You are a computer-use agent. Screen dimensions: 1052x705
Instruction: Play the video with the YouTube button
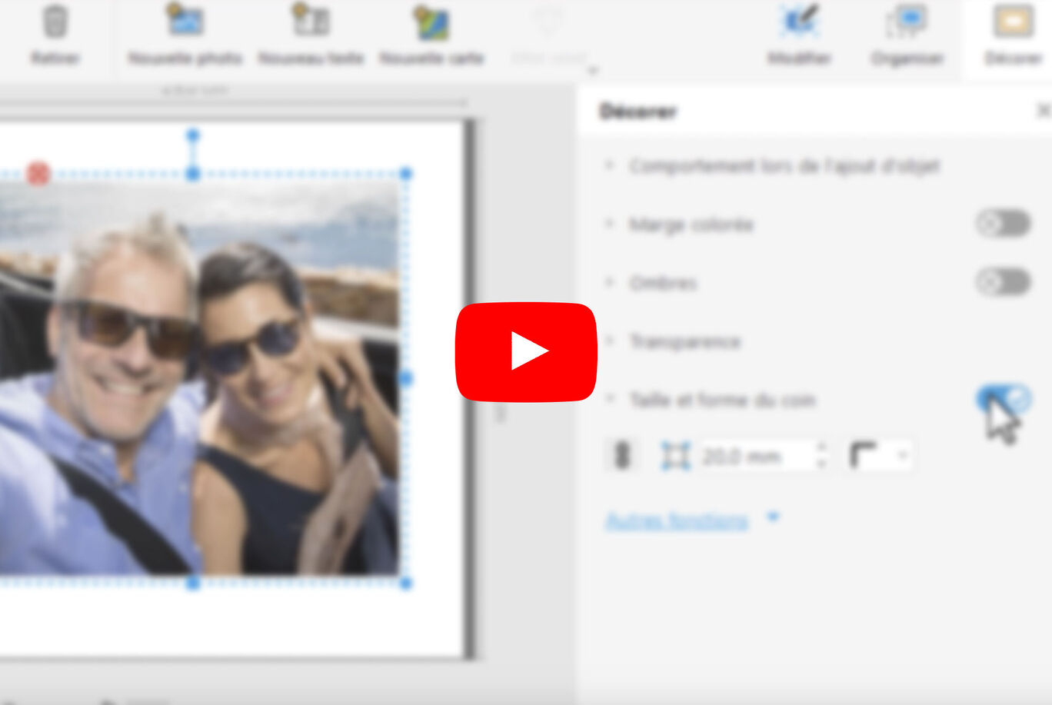(x=526, y=352)
